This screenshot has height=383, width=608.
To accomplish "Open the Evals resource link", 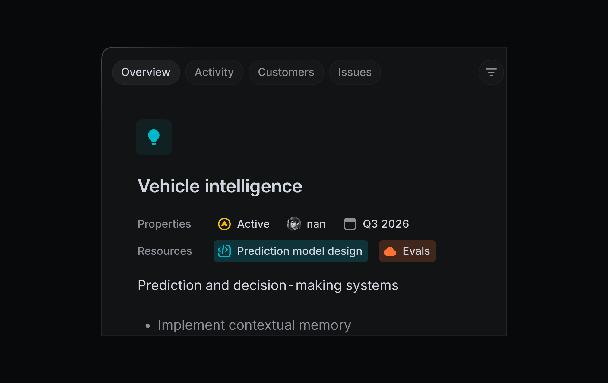I will point(407,251).
